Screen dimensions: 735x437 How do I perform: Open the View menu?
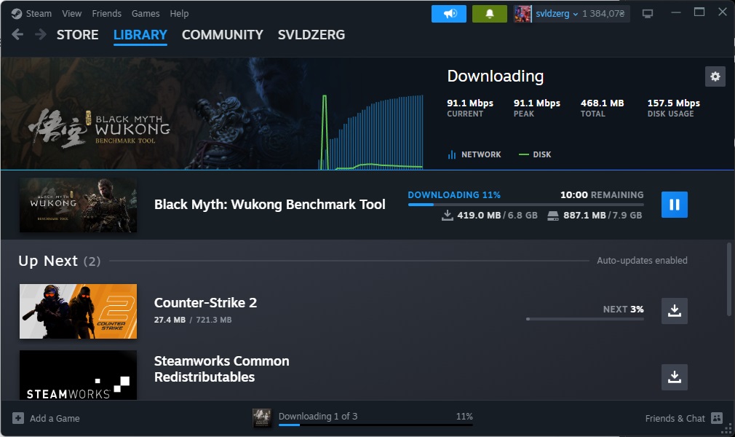point(72,14)
